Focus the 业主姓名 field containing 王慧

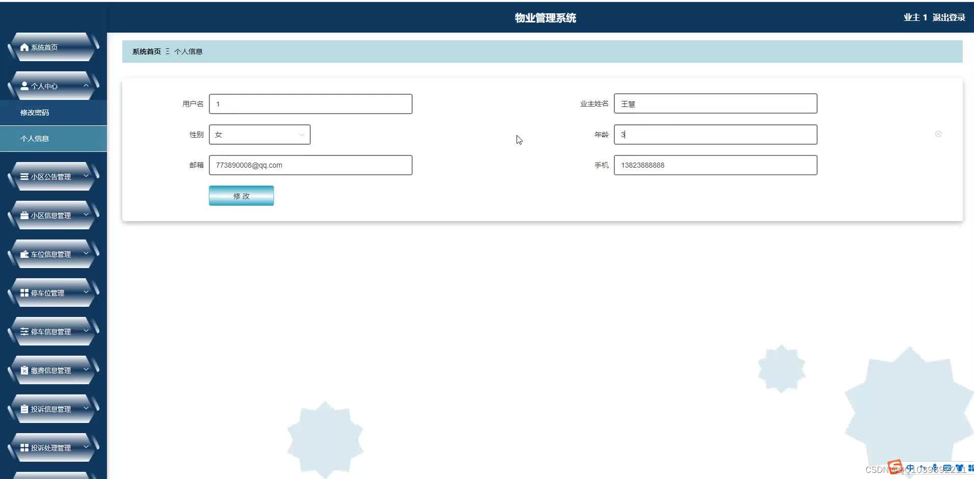click(716, 103)
